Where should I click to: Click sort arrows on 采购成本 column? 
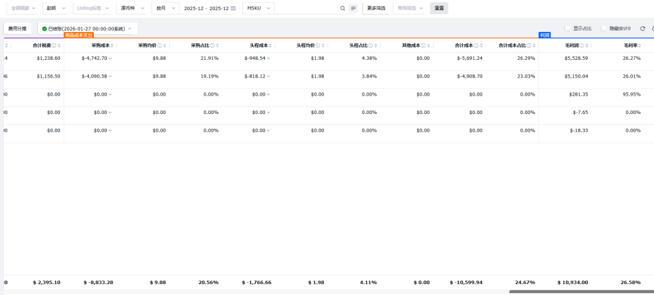[112, 46]
